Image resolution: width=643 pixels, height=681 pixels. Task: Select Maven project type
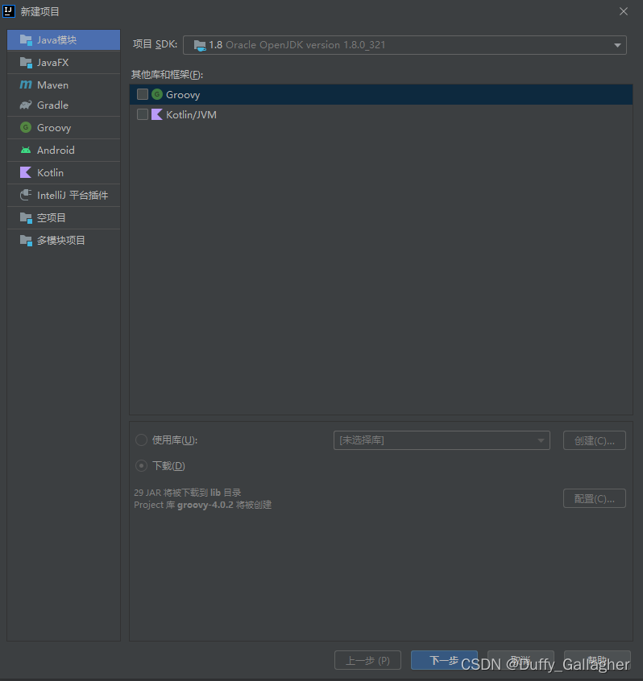coord(64,85)
